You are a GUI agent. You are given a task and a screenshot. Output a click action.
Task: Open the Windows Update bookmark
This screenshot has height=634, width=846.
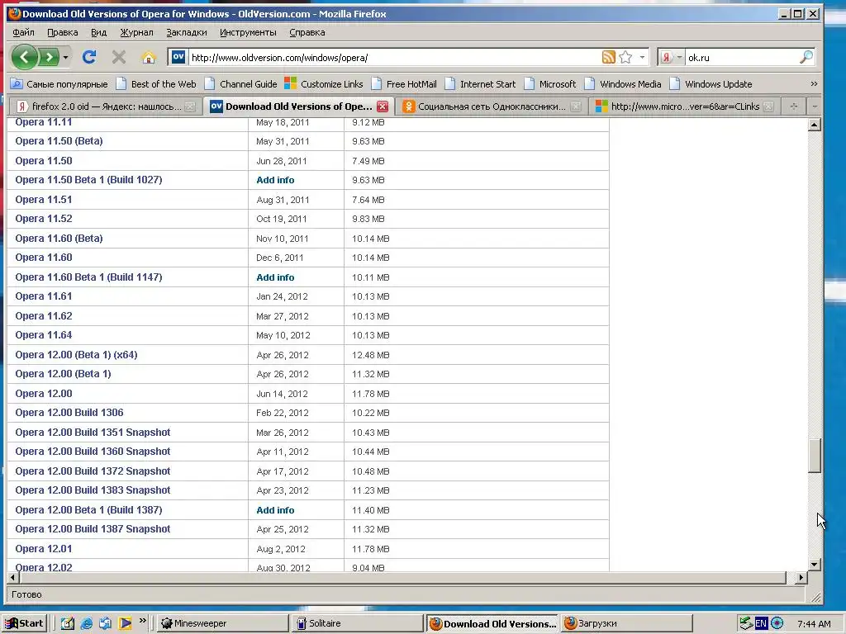coord(711,84)
